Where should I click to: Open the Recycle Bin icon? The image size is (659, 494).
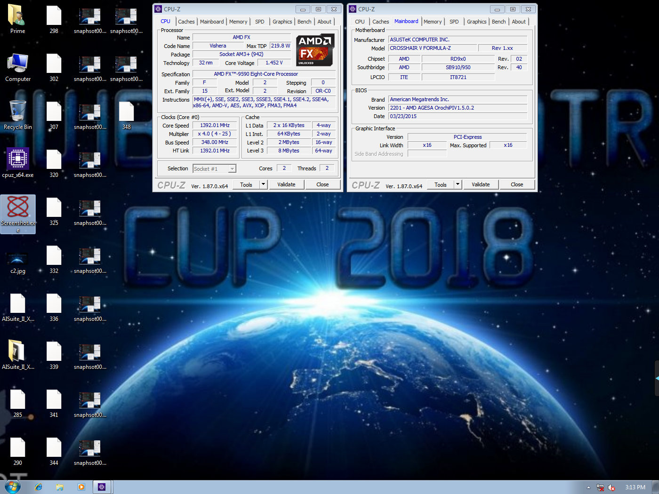18,115
